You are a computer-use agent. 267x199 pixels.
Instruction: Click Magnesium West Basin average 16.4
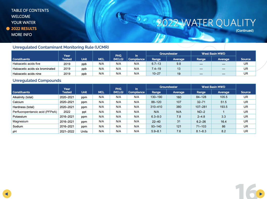click(x=224, y=121)
